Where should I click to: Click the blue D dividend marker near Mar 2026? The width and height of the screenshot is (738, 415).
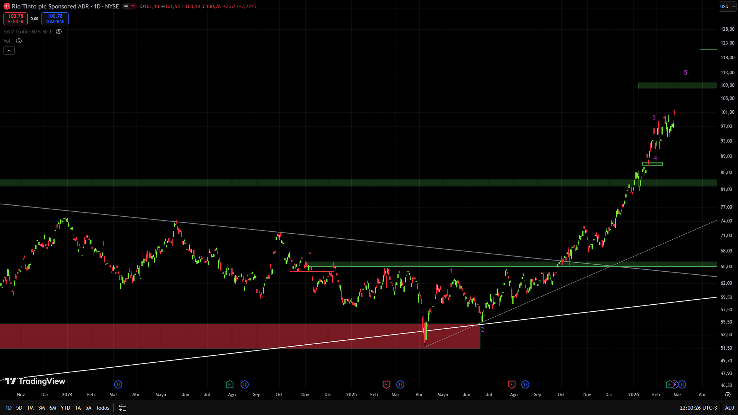(x=682, y=384)
